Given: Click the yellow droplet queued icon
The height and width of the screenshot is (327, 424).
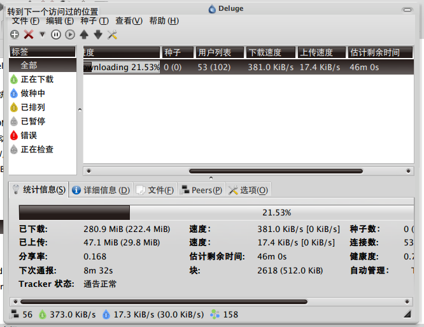Looking at the screenshot, I should tap(14, 108).
